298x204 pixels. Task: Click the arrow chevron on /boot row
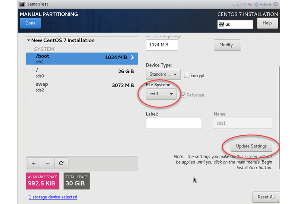coord(133,57)
